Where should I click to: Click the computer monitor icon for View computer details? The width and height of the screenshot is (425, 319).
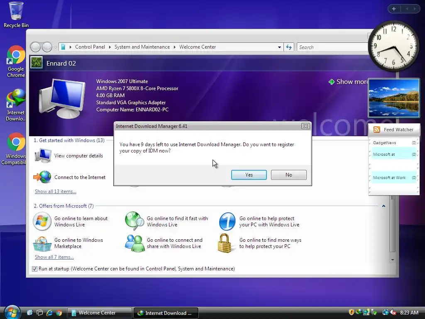(43, 155)
